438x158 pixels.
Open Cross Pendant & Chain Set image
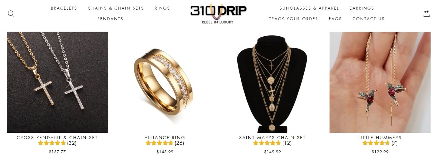point(57,82)
